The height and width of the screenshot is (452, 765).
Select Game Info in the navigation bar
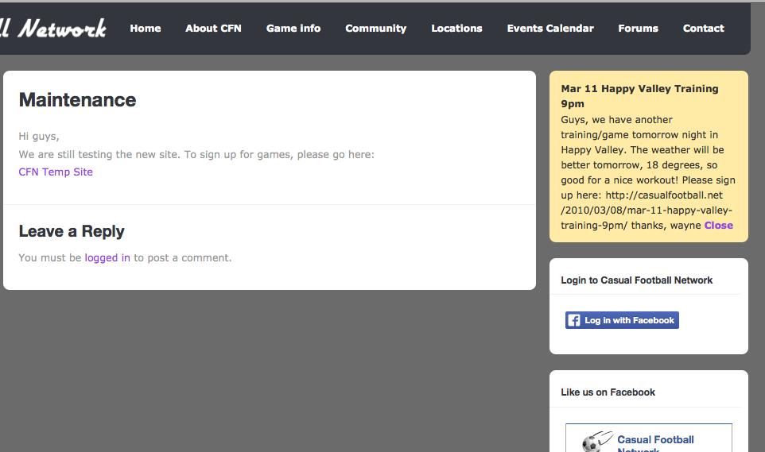293,29
